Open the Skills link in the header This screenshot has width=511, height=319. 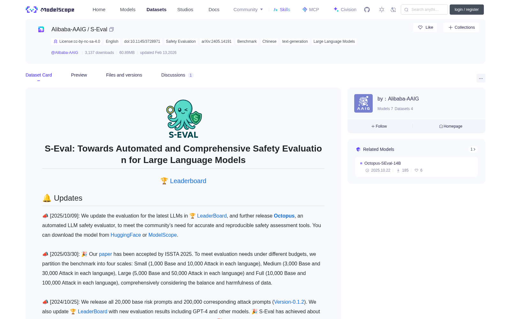[282, 10]
